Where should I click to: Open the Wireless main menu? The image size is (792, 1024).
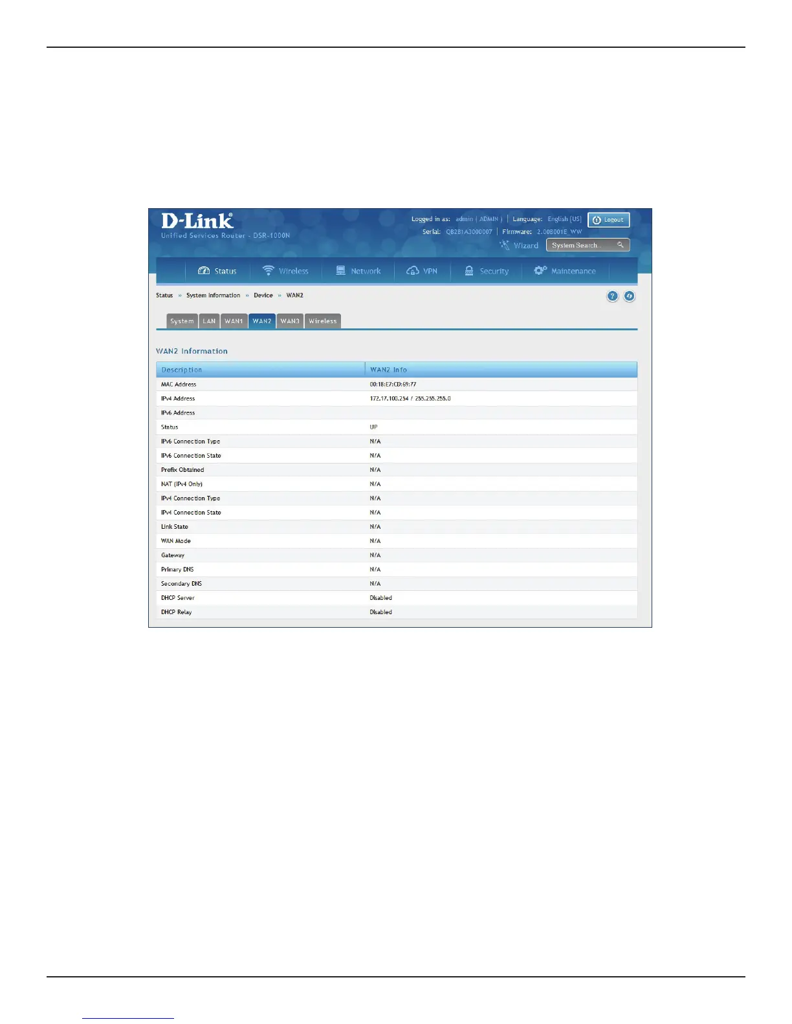(x=285, y=271)
